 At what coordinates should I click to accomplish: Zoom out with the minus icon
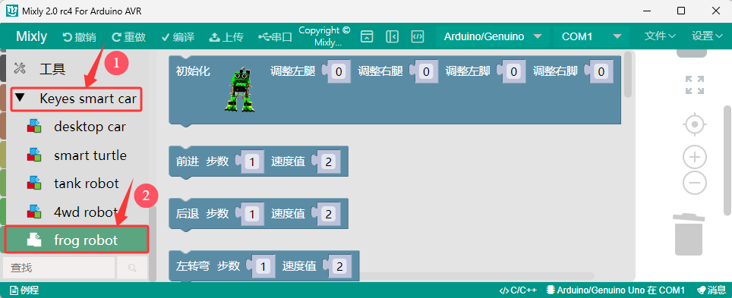tap(695, 183)
